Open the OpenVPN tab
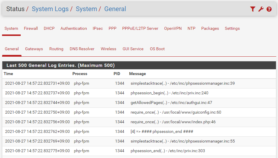 (173, 28)
